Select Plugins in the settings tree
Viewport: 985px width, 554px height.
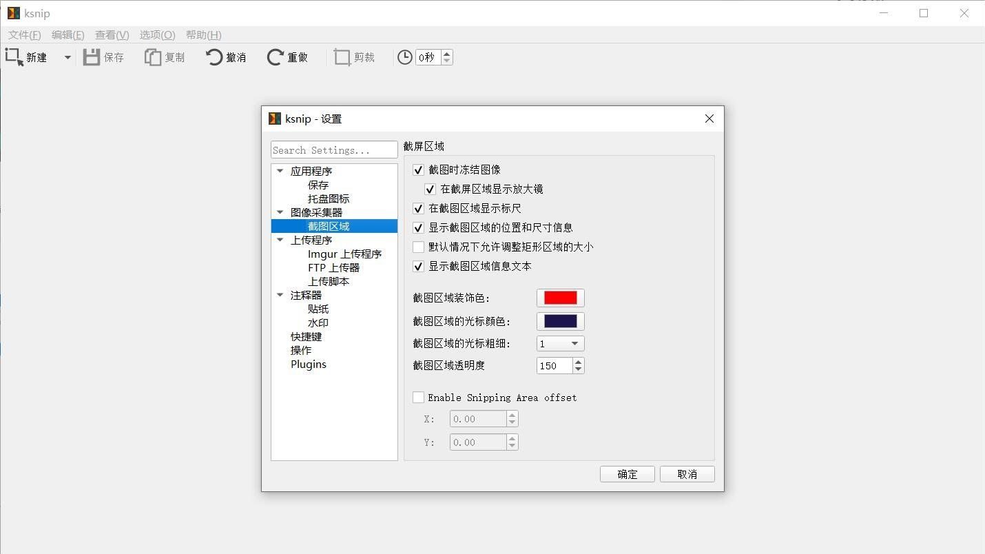point(309,364)
